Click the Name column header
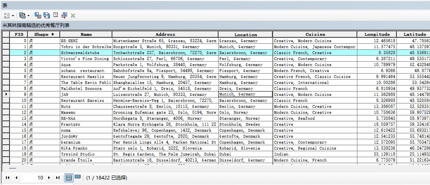 tap(86, 34)
